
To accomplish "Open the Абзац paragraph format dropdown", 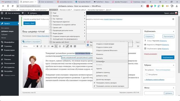I will pyautogui.click(x=29, y=46).
